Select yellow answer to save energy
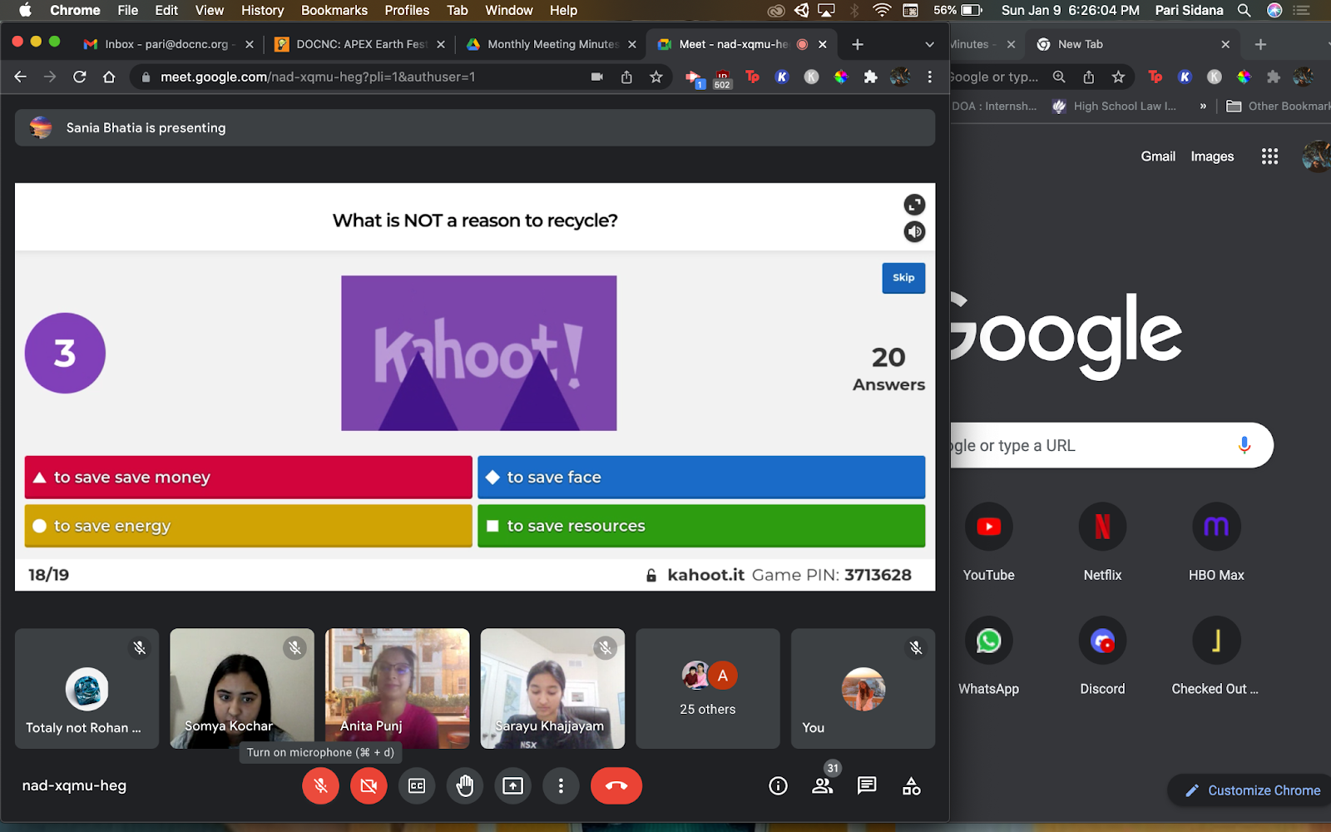Viewport: 1331px width, 832px height. (249, 526)
